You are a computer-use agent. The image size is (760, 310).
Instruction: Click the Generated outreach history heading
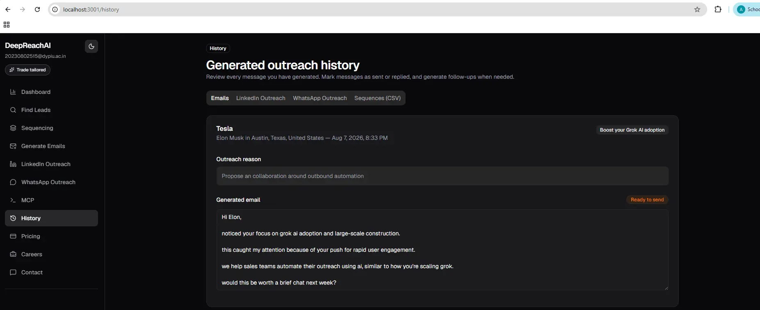point(283,65)
